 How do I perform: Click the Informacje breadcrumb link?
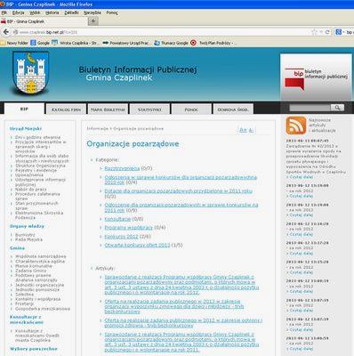98,129
